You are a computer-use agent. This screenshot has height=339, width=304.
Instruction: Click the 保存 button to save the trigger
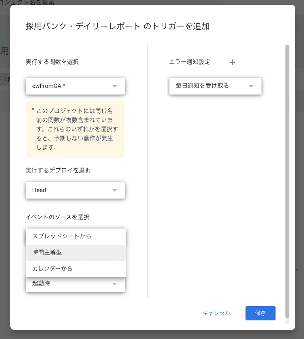point(260,313)
